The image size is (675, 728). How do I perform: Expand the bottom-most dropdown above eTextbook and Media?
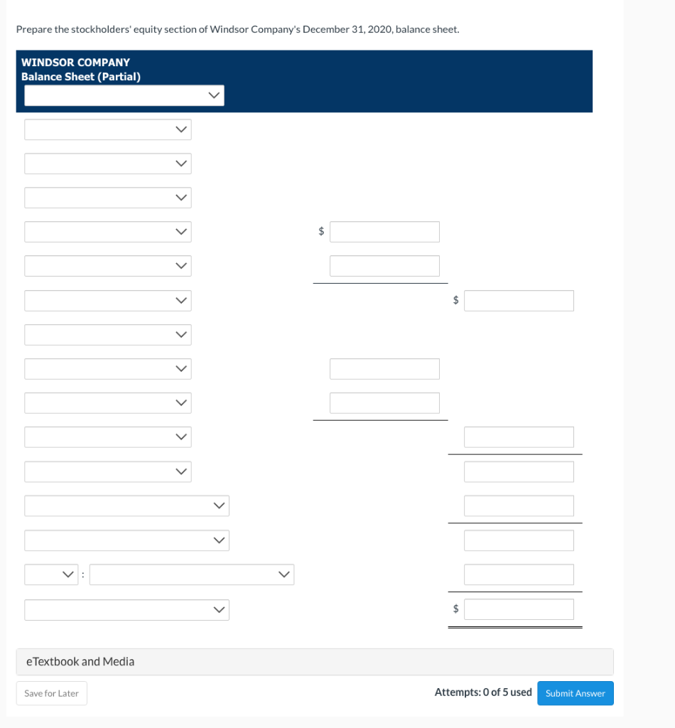pos(126,610)
